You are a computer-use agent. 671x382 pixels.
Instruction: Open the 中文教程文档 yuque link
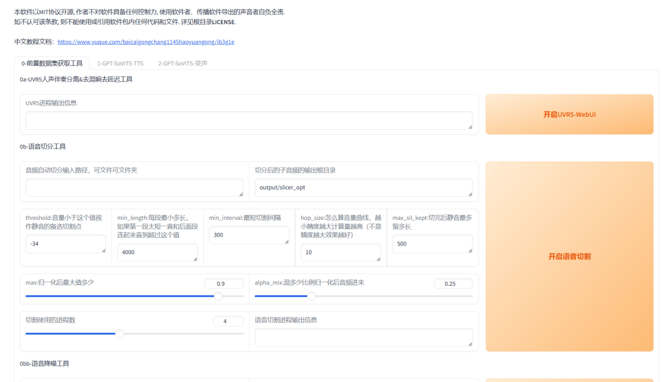pos(145,42)
